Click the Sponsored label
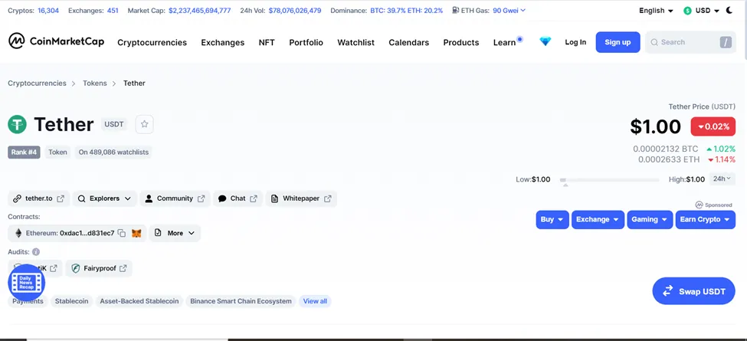747x341 pixels. [x=713, y=205]
